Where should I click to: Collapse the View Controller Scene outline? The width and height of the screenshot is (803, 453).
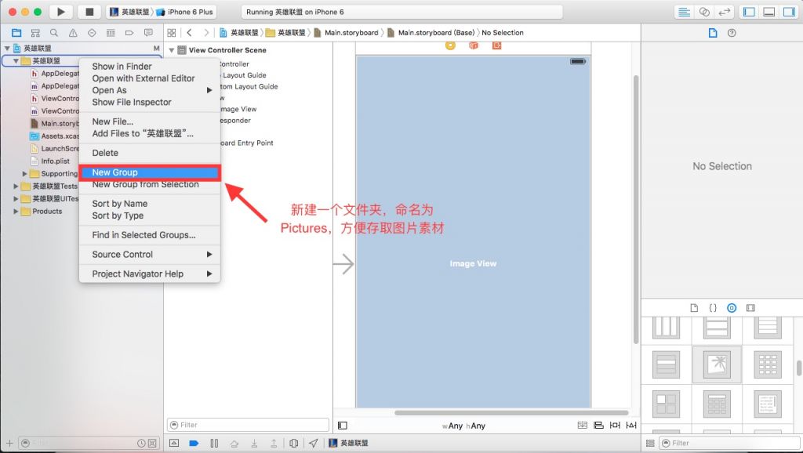tap(172, 50)
